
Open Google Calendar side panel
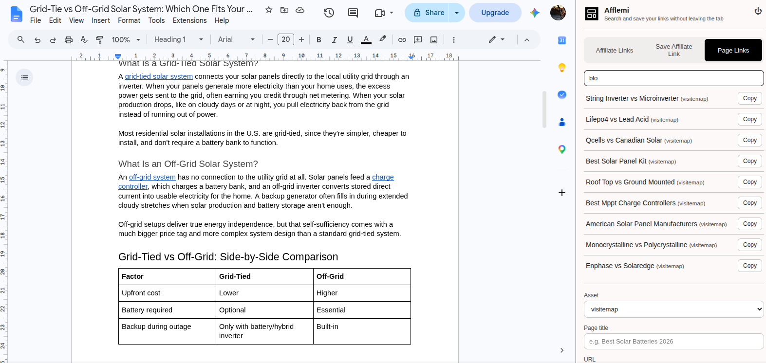(562, 40)
